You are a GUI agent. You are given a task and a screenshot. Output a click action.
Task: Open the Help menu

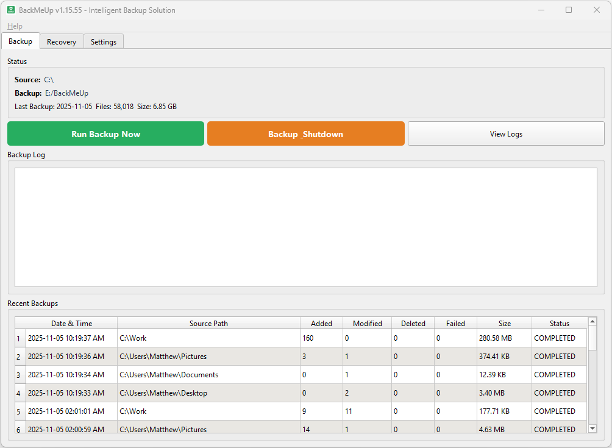(x=14, y=26)
